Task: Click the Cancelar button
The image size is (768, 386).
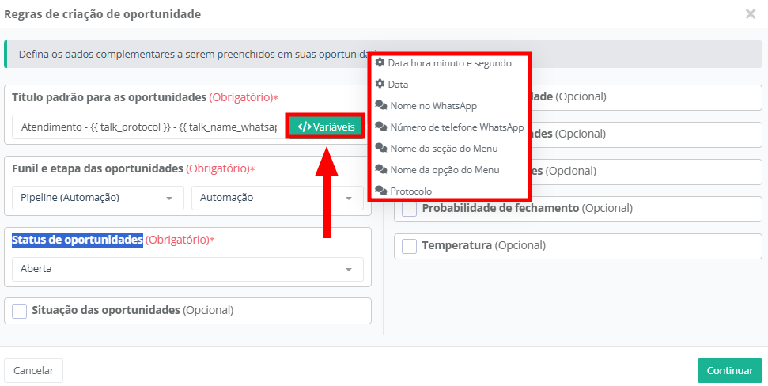Action: [x=33, y=370]
